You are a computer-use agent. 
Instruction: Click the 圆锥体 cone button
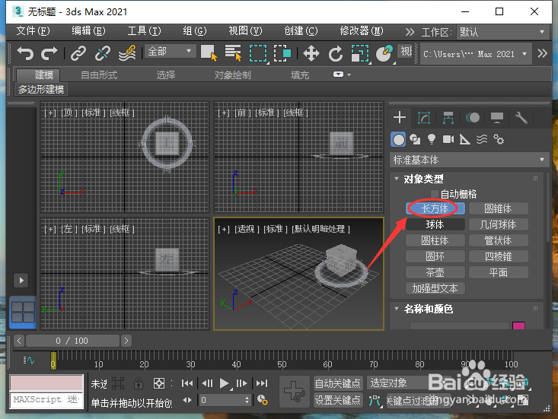click(x=498, y=208)
